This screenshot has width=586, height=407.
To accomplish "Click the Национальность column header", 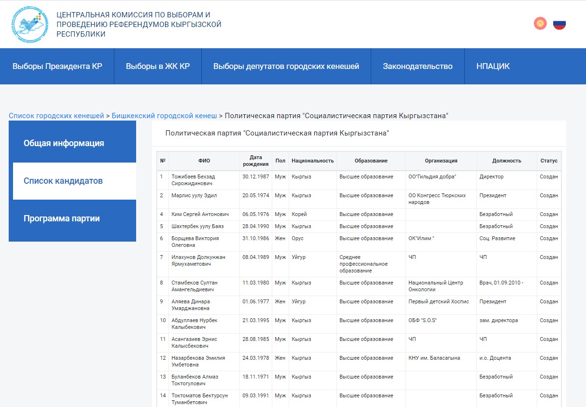I will tap(312, 161).
